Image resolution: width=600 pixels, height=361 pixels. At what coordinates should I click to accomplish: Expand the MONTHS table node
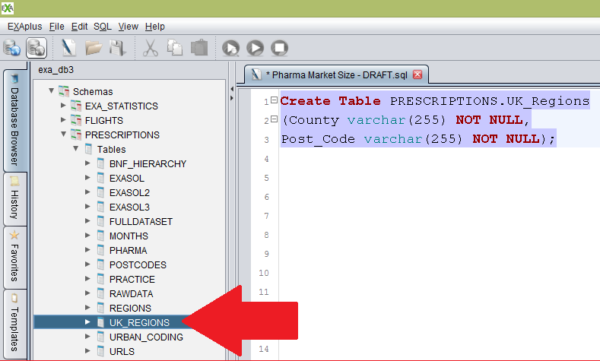click(x=87, y=236)
